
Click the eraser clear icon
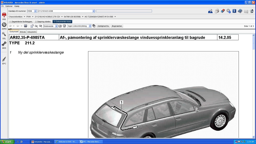(x=223, y=11)
